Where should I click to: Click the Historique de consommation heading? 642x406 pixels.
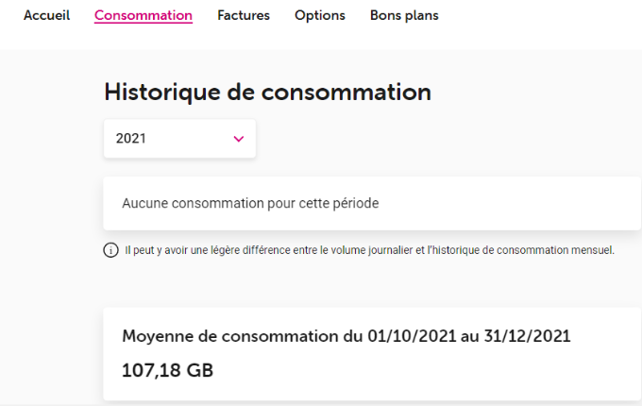click(267, 92)
